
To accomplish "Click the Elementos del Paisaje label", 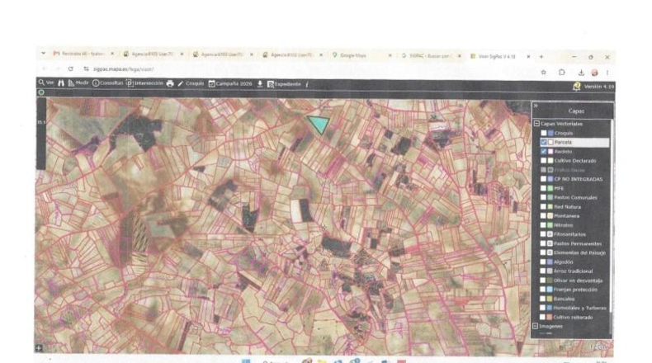I will [x=579, y=252].
